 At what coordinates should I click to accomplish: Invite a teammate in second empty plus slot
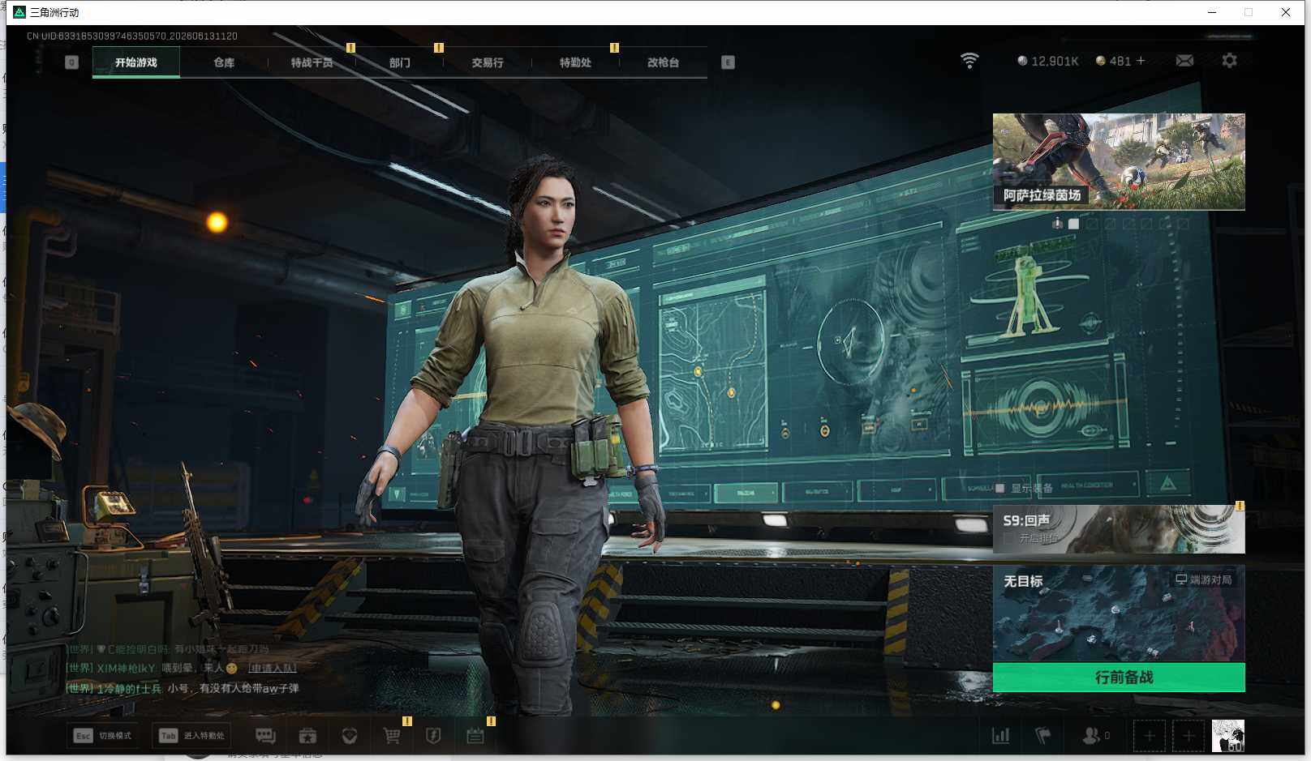point(1188,736)
